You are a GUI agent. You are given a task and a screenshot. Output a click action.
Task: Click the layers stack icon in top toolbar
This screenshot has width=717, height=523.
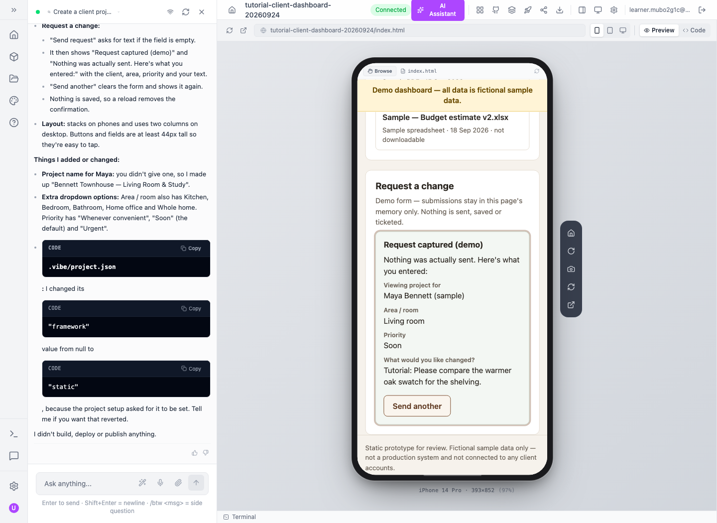[512, 10]
